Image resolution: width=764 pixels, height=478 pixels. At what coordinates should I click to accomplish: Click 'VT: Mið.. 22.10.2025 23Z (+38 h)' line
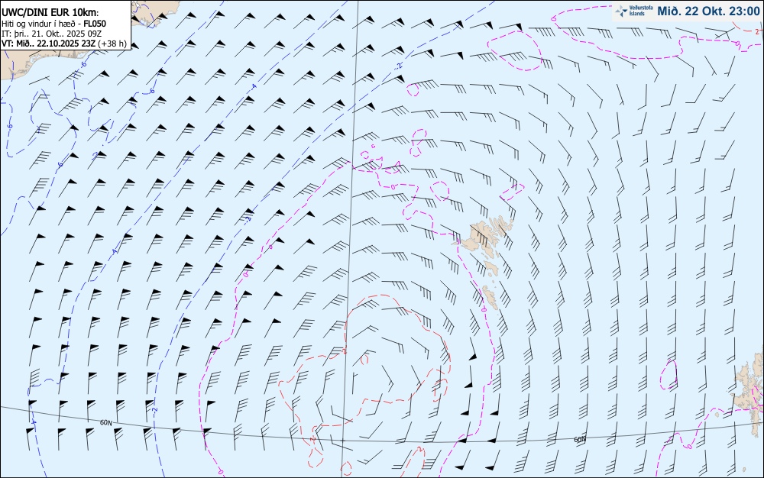(64, 44)
